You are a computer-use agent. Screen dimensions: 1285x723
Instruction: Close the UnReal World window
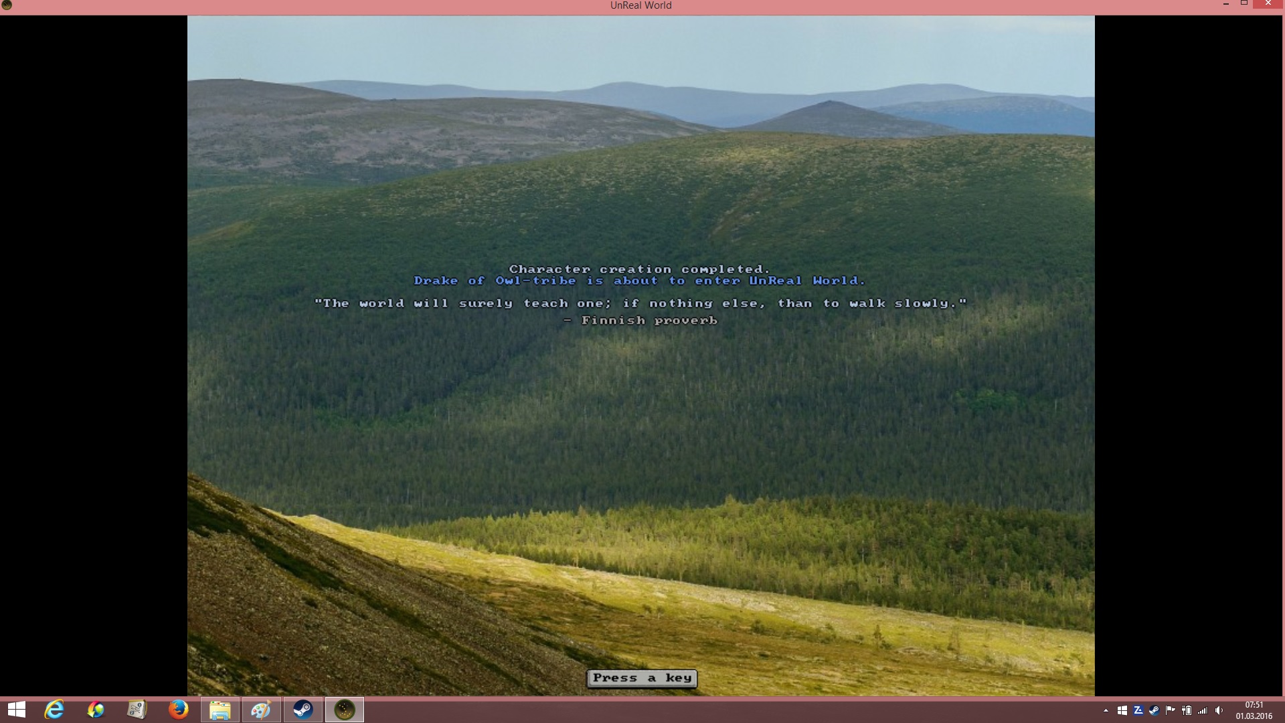pyautogui.click(x=1268, y=5)
